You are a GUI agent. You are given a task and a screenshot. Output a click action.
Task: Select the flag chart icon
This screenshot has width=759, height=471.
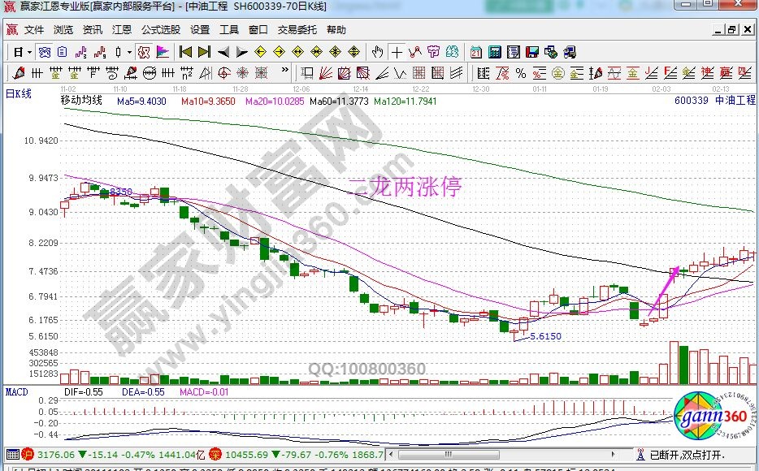pyautogui.click(x=163, y=52)
